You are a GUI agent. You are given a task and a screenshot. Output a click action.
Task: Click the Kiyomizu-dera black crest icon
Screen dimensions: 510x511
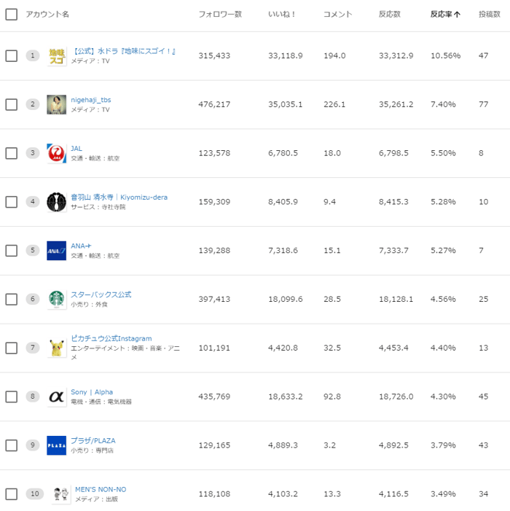click(57, 202)
